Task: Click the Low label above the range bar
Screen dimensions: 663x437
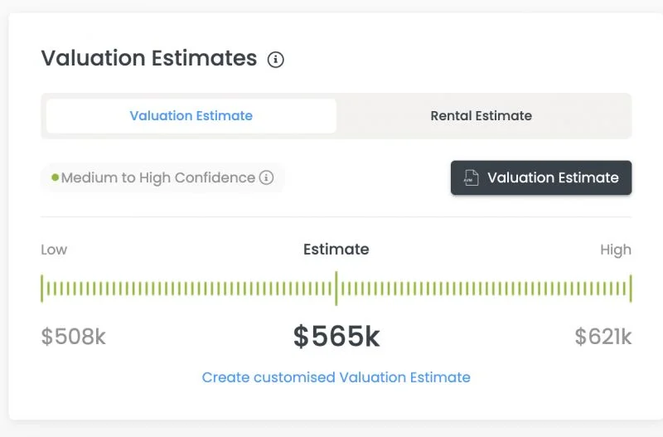Action: click(x=54, y=250)
